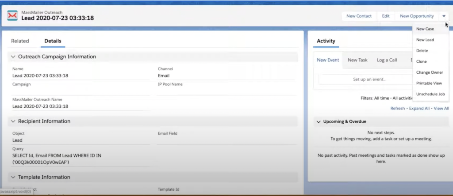Click the page title Lead 2020-07-23 03:33:18
453x196 pixels.
58,18
